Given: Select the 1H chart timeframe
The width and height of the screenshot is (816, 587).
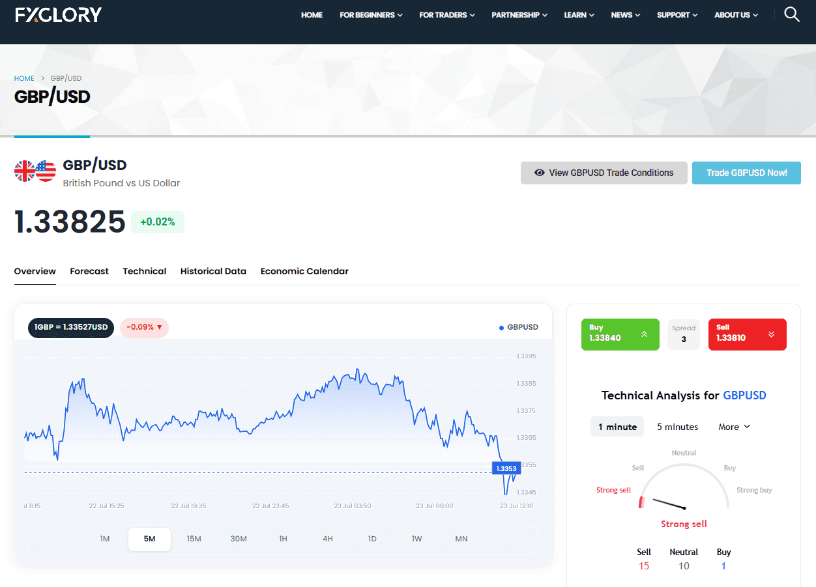Looking at the screenshot, I should tap(283, 539).
